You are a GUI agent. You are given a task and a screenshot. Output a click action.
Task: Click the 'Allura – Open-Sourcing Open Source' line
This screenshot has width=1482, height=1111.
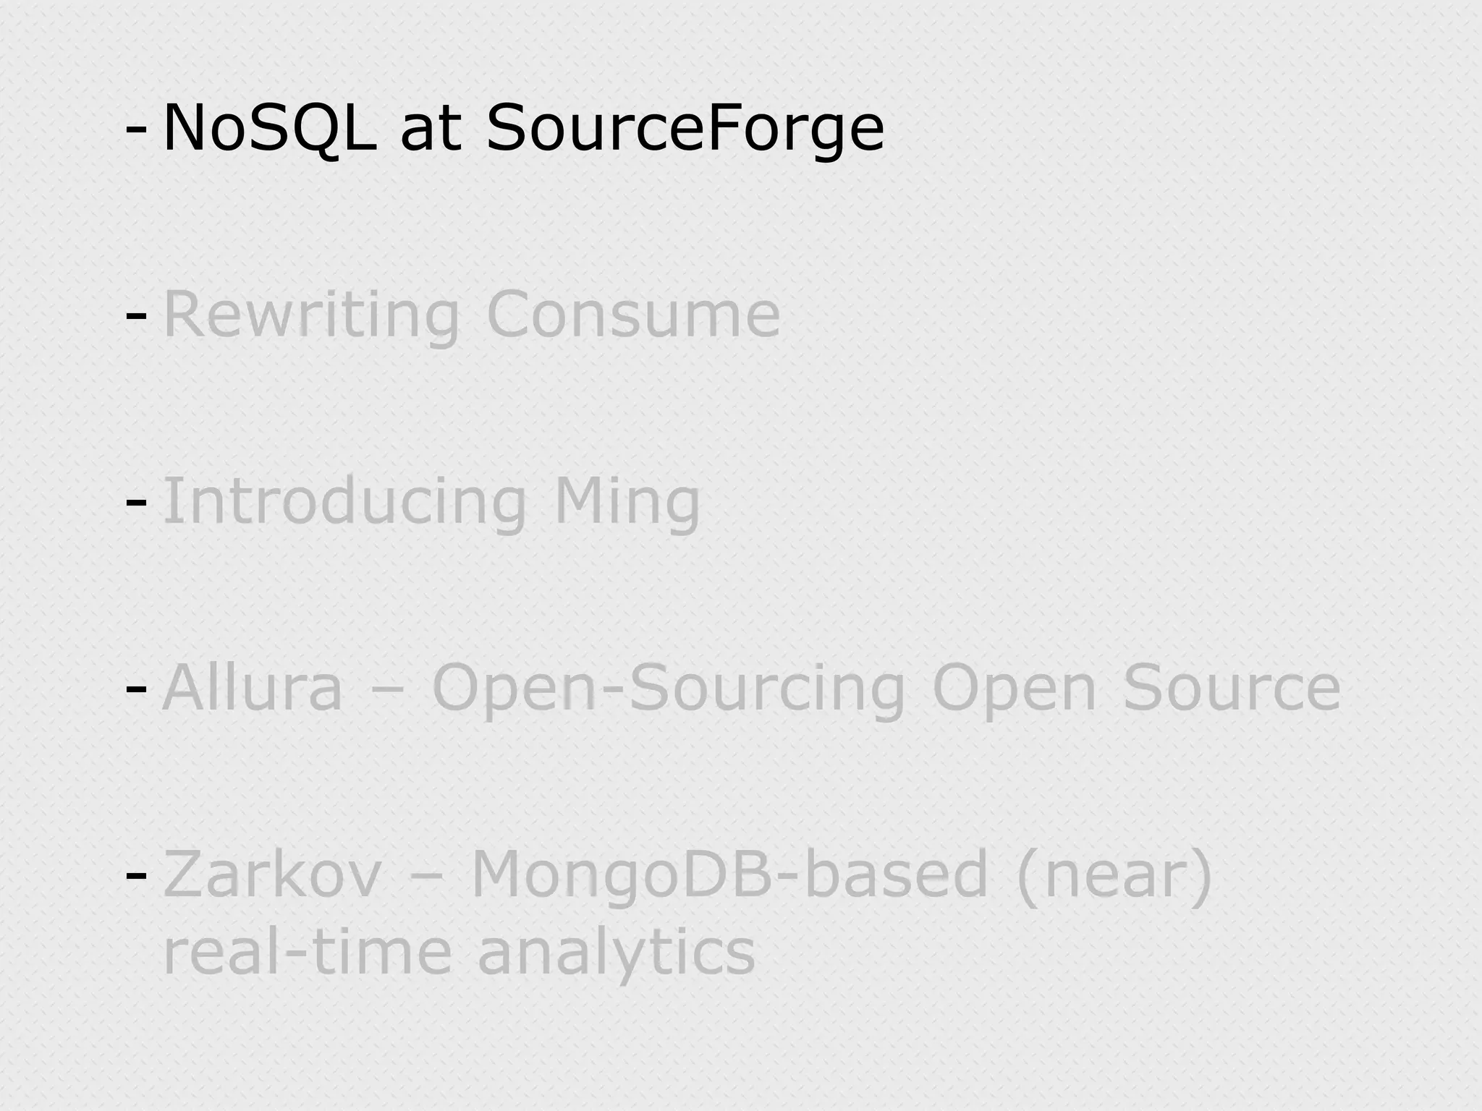(x=751, y=688)
